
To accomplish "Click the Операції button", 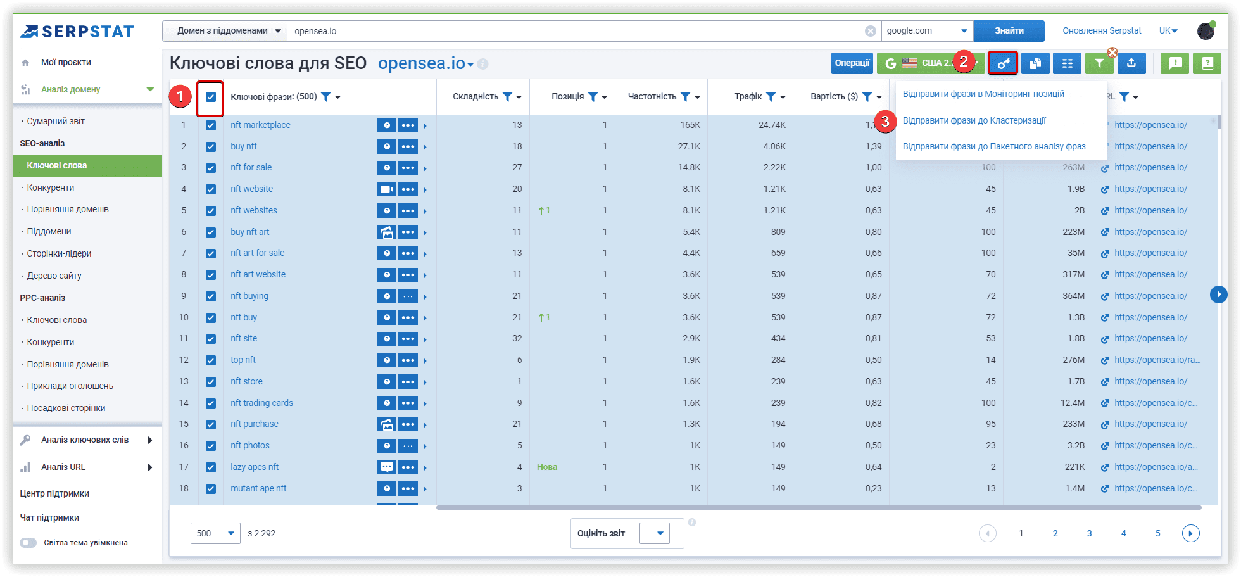I will [852, 63].
